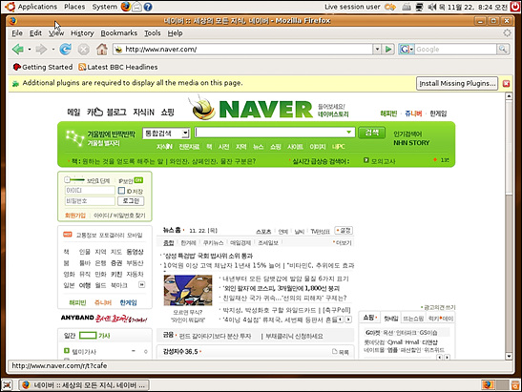522x392 pixels.
Task: Select the 종합 news tab
Action: [x=169, y=243]
